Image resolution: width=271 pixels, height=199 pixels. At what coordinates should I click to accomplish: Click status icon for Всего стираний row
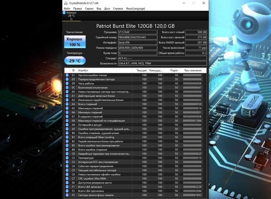point(67,104)
